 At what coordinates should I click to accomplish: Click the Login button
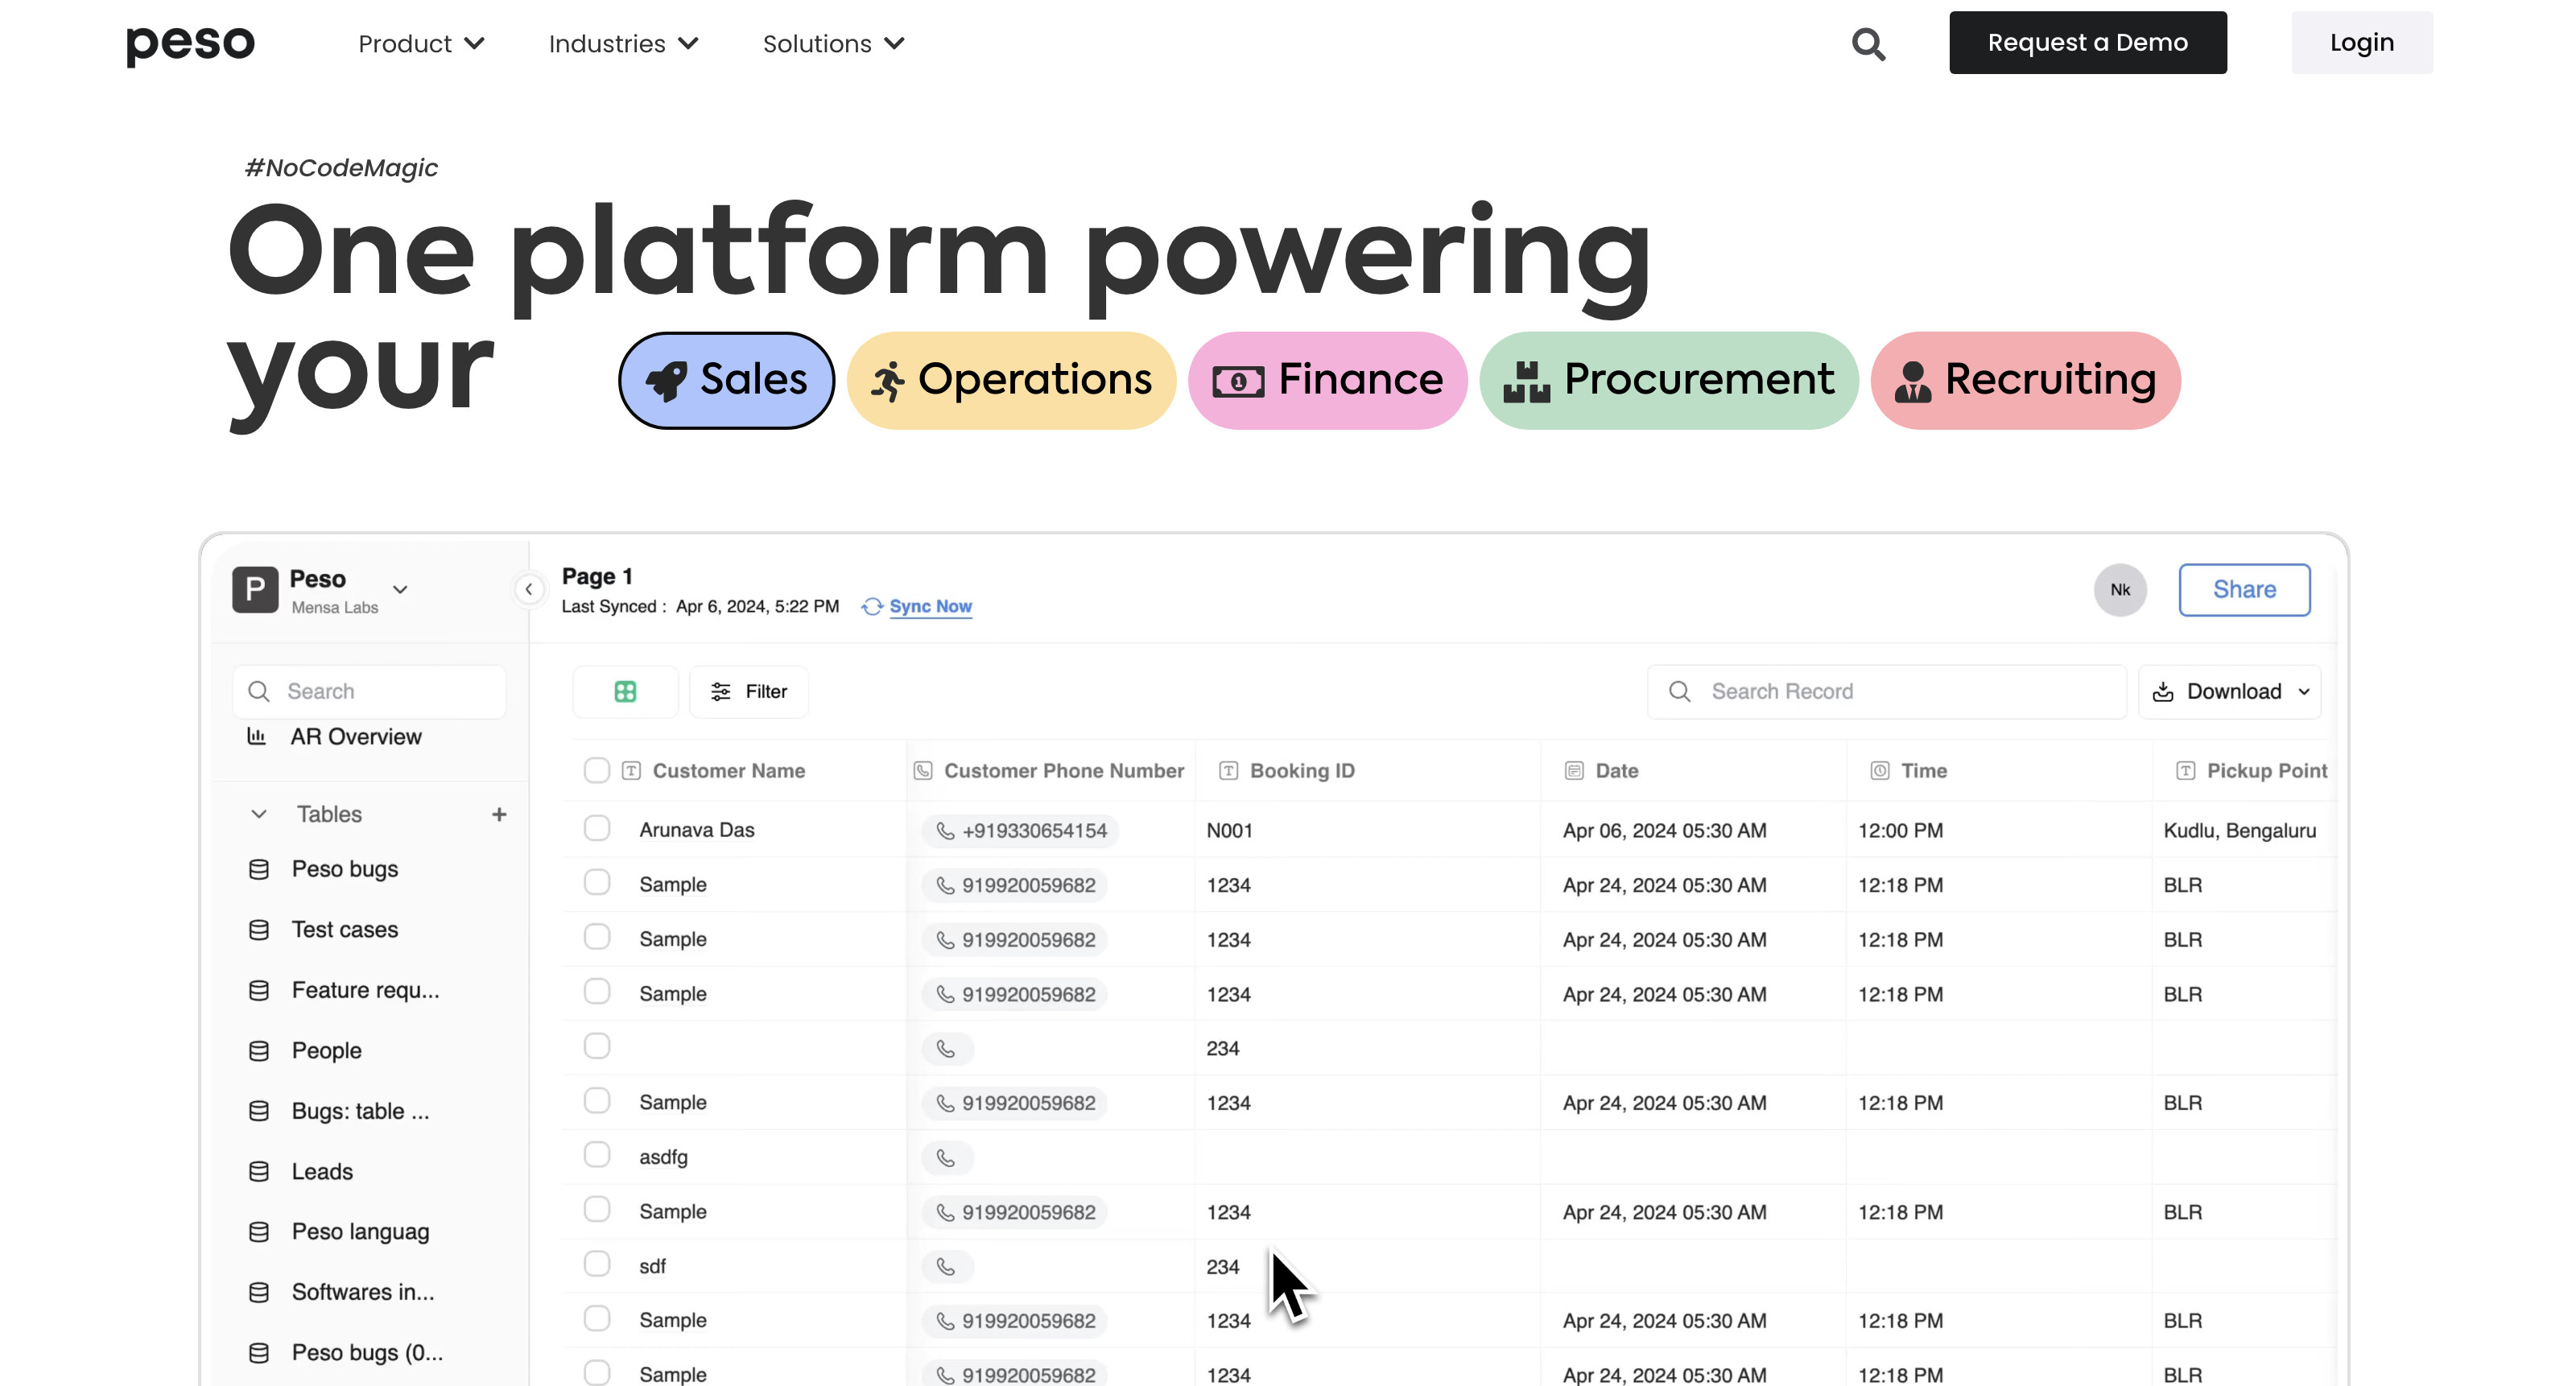pos(2362,43)
